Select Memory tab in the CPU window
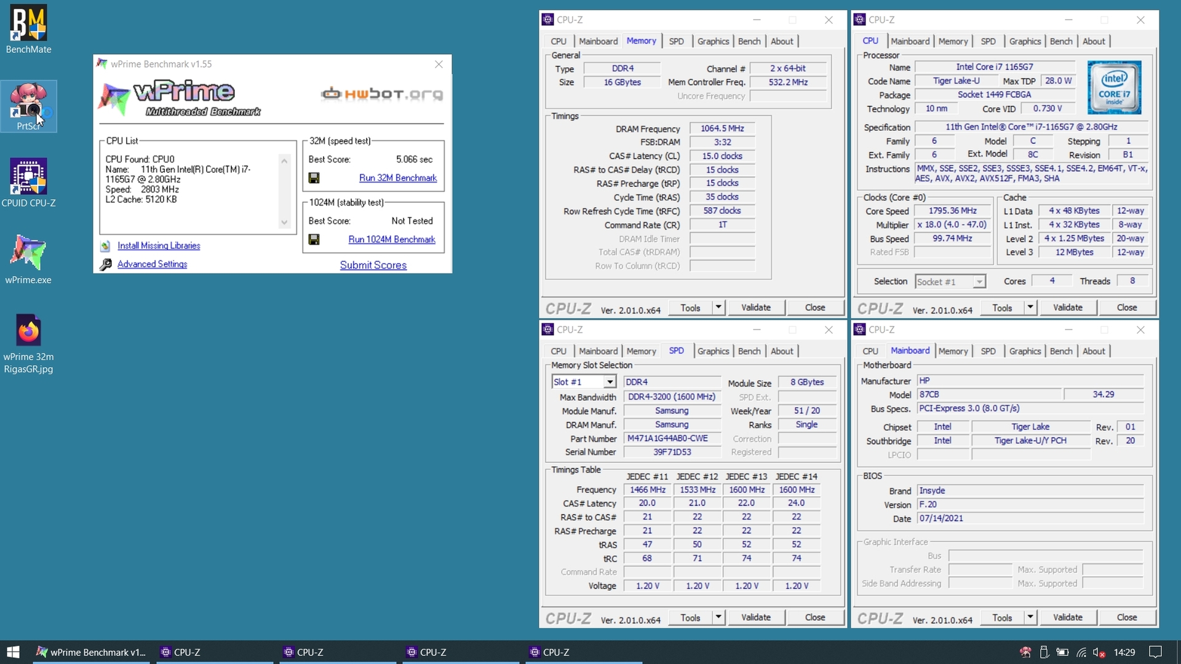Viewport: 1181px width, 664px height. click(953, 41)
